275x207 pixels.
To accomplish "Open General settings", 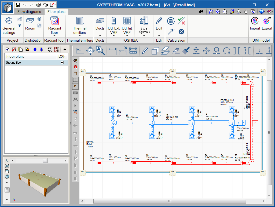I will [x=9, y=26].
